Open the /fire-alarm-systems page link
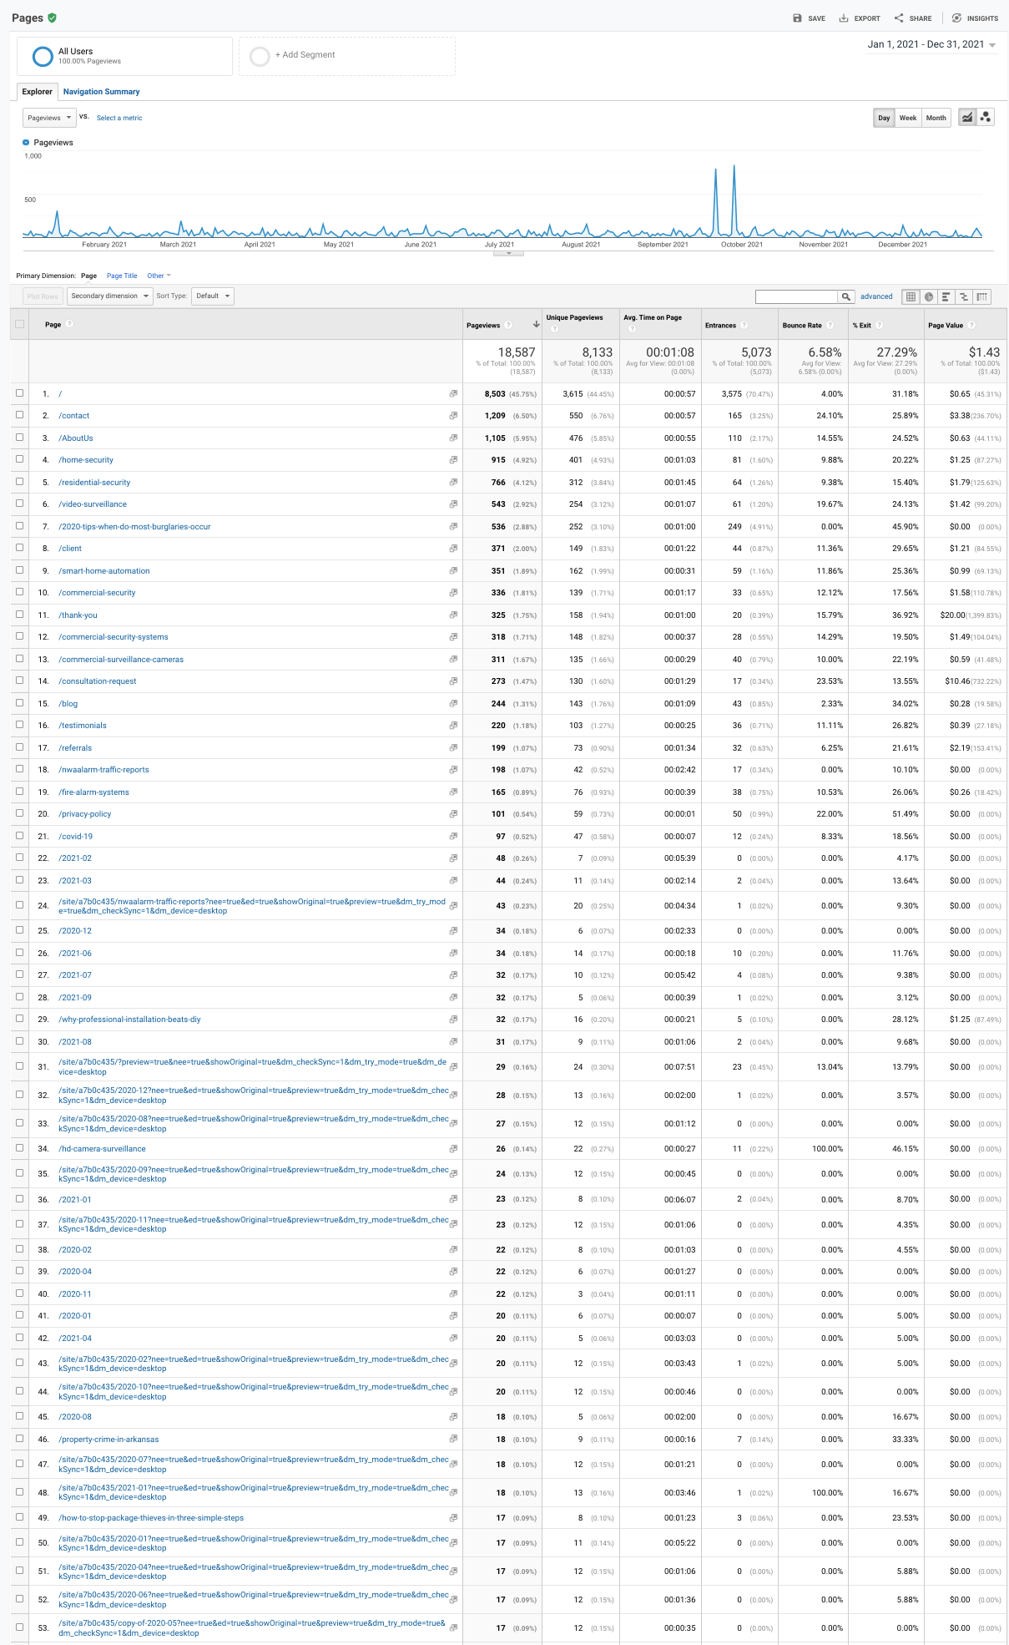Screen dimensions: 1009x1645 click(93, 792)
